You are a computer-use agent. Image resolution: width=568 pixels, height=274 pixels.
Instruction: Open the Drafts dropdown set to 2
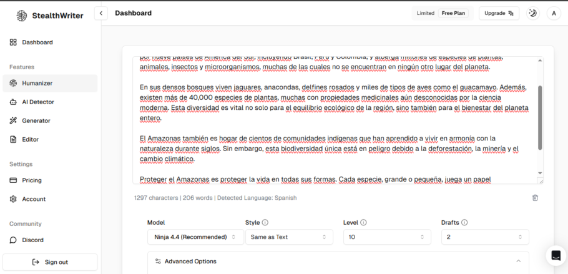(484, 237)
